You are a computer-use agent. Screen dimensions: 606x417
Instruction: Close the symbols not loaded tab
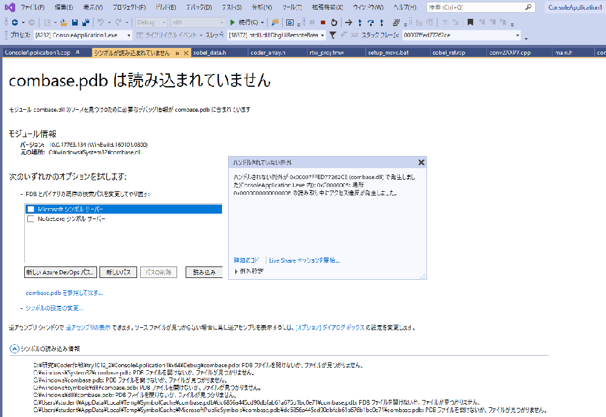click(x=186, y=53)
